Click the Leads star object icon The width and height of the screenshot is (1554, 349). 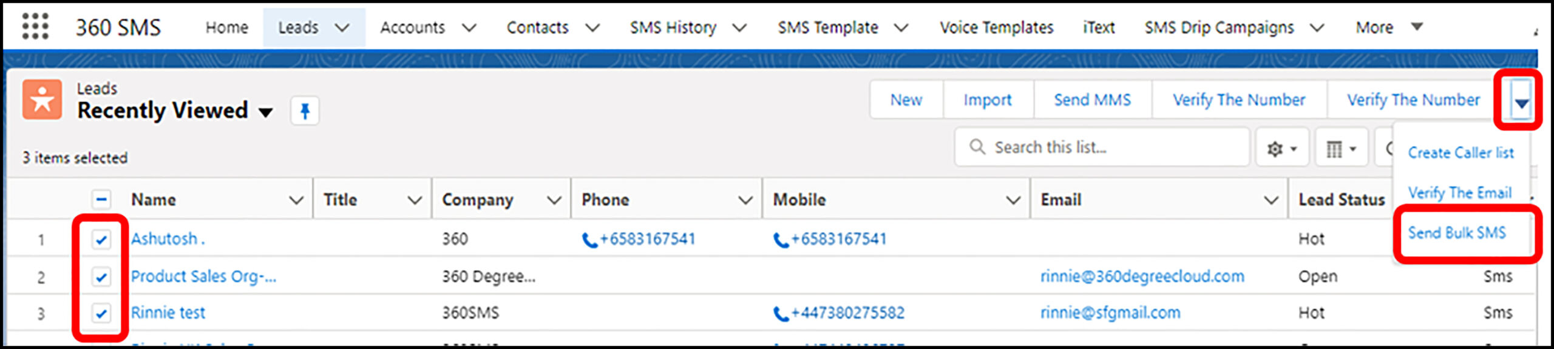point(42,100)
